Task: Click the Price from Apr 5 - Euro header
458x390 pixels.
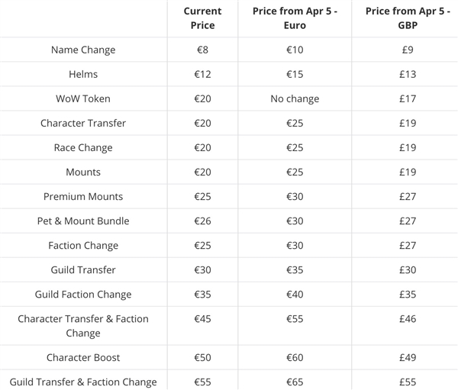Action: tap(297, 18)
